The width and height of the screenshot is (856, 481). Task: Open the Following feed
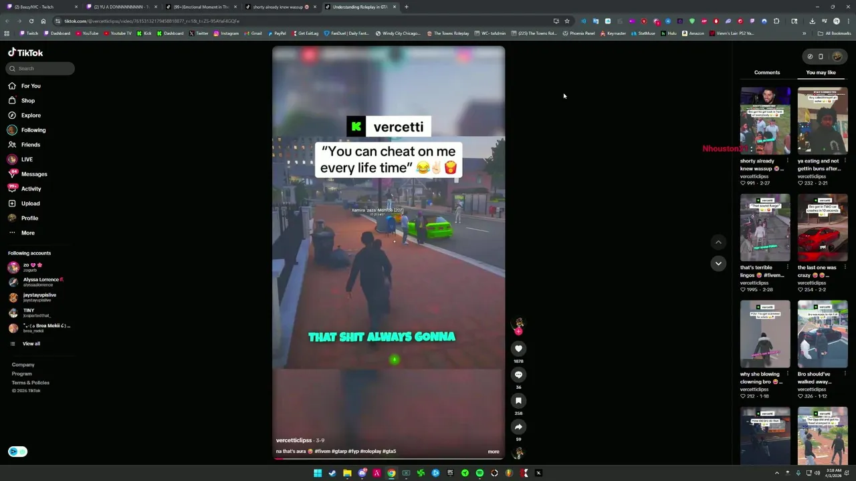pos(27,130)
